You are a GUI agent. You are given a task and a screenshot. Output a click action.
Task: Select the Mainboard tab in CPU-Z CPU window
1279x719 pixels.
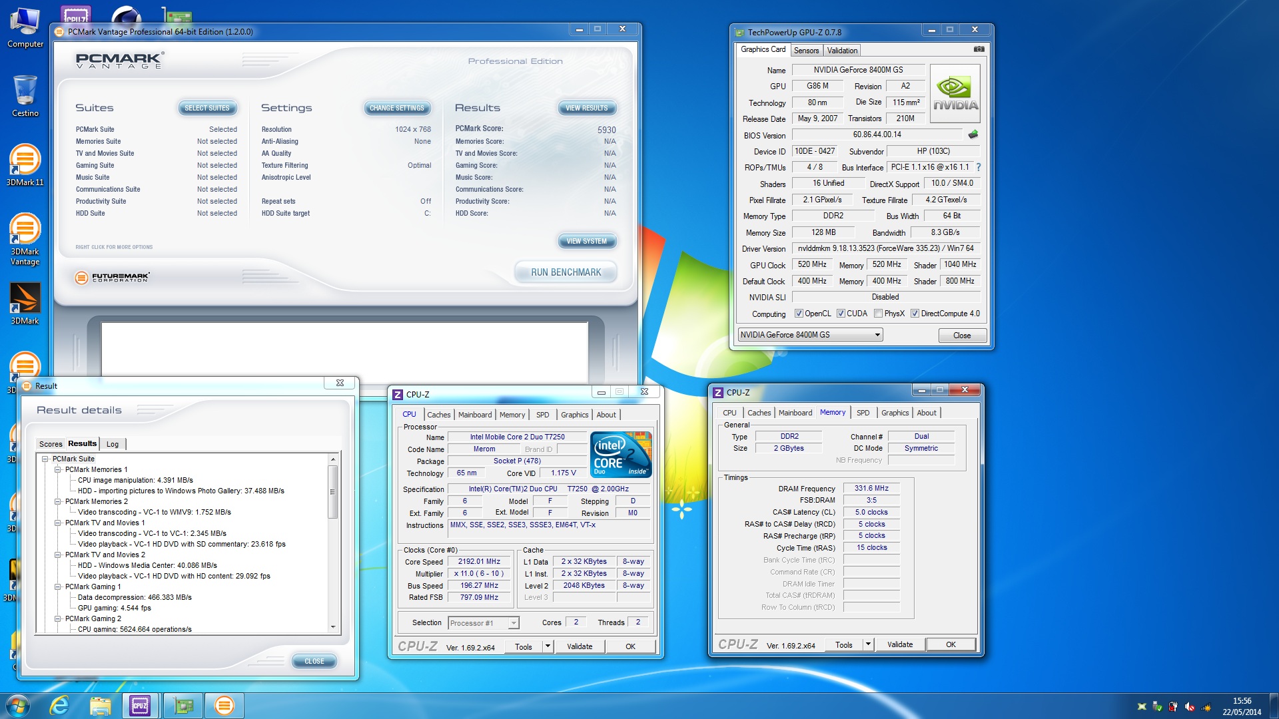[x=475, y=415]
